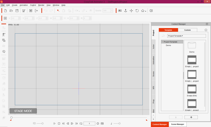This screenshot has width=211, height=127.
Task: Open the Edit menu
Action: 8,5
